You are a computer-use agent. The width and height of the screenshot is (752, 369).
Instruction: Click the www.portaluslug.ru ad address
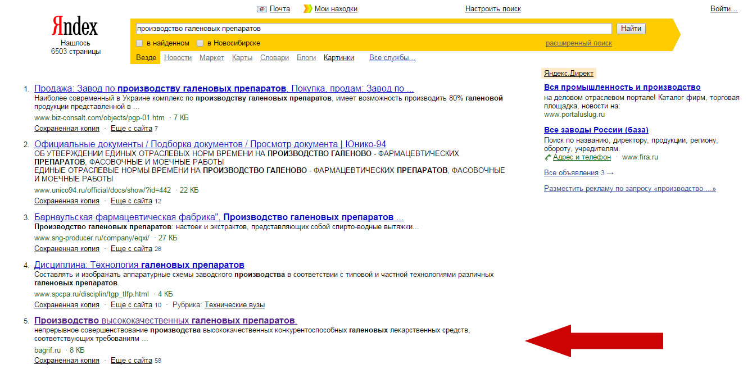(574, 115)
